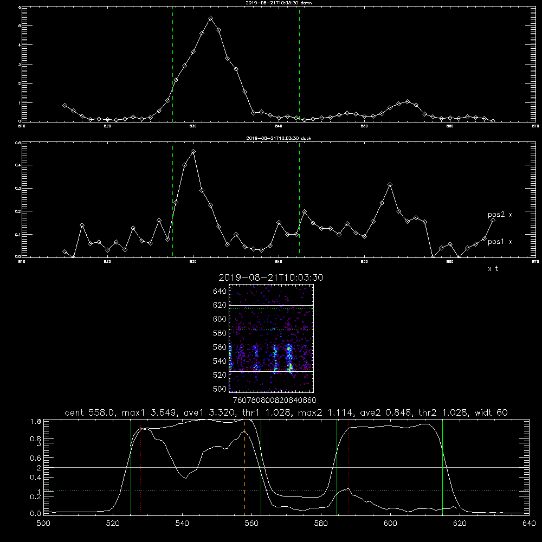Image resolution: width=542 pixels, height=542 pixels.
Task: Click left green dashed line in dawn plot
Action: (x=172, y=66)
